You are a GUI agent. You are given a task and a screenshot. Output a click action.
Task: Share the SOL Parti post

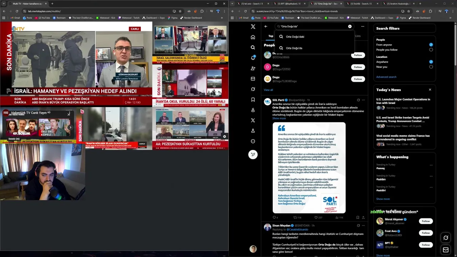click(x=363, y=217)
